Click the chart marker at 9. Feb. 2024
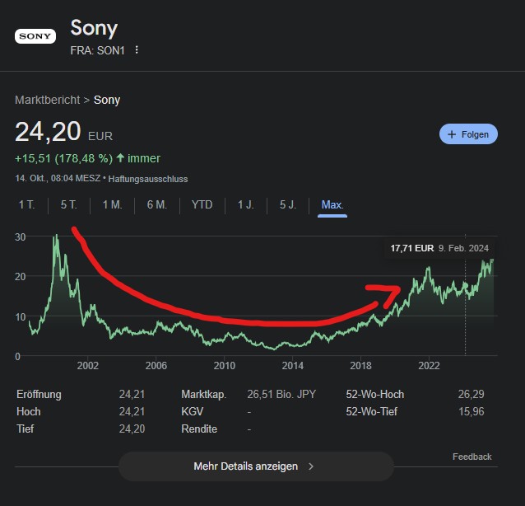The image size is (525, 506). (x=465, y=285)
